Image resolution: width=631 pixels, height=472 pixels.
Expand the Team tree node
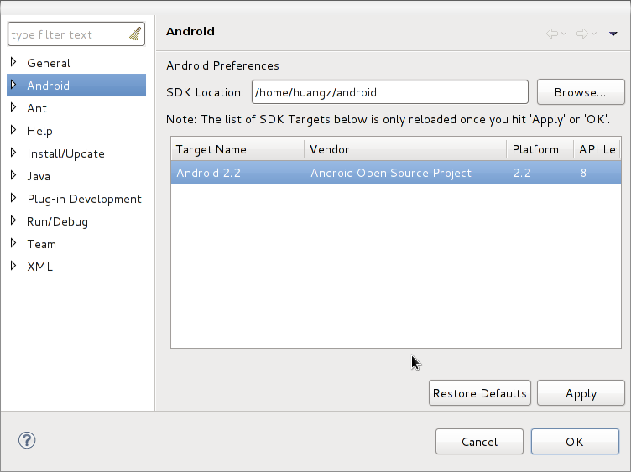(13, 243)
